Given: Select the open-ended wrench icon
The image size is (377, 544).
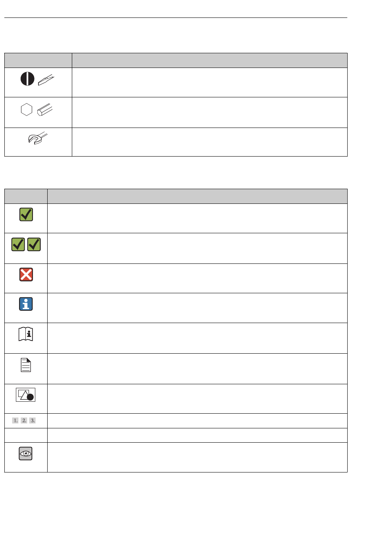Looking at the screenshot, I should click(38, 138).
